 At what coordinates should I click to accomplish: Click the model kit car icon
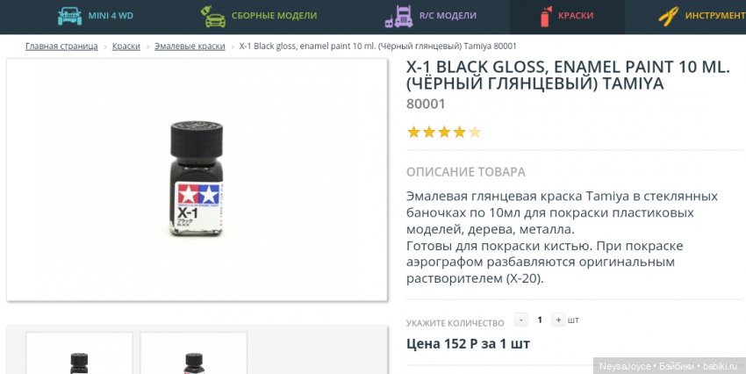(x=213, y=16)
